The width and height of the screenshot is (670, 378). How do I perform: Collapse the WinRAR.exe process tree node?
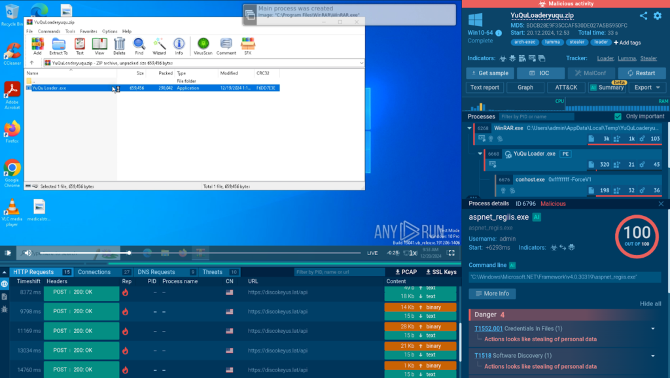tap(470, 128)
